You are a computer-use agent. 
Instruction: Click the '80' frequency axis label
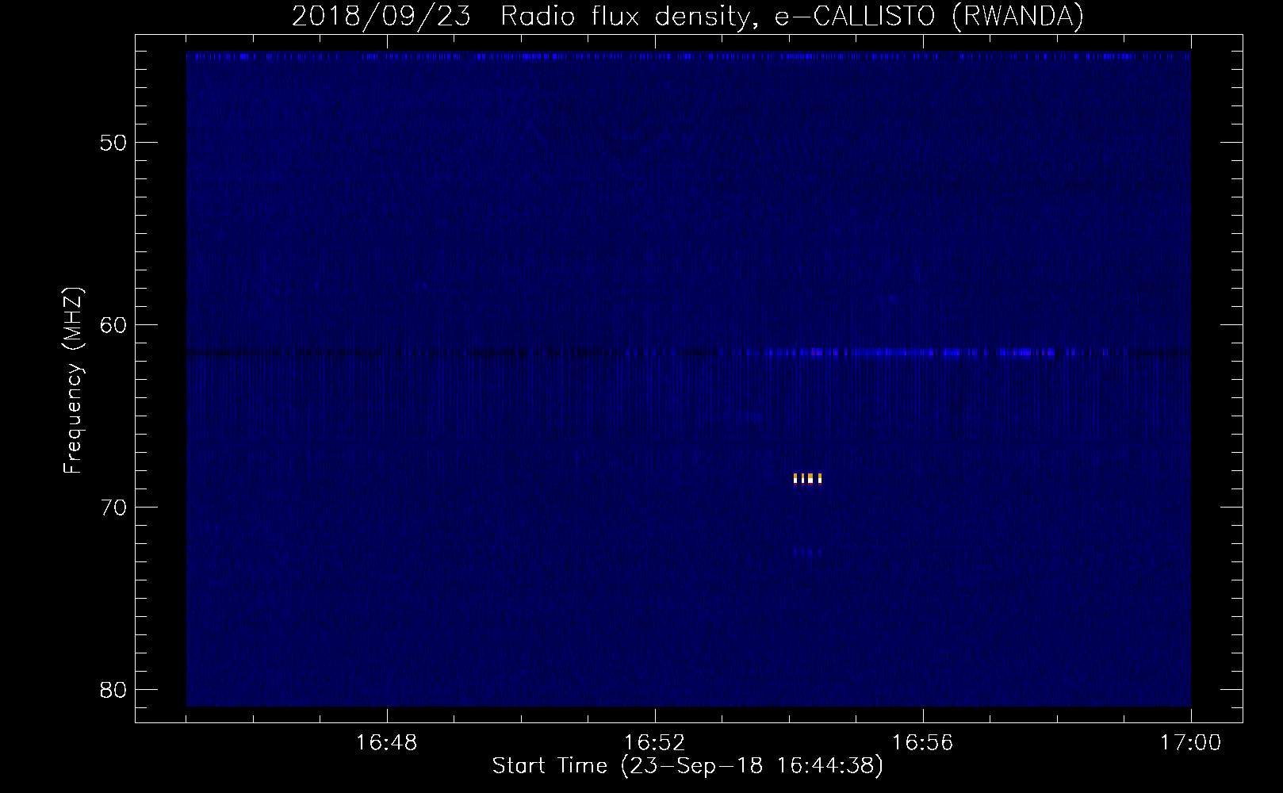pos(114,690)
